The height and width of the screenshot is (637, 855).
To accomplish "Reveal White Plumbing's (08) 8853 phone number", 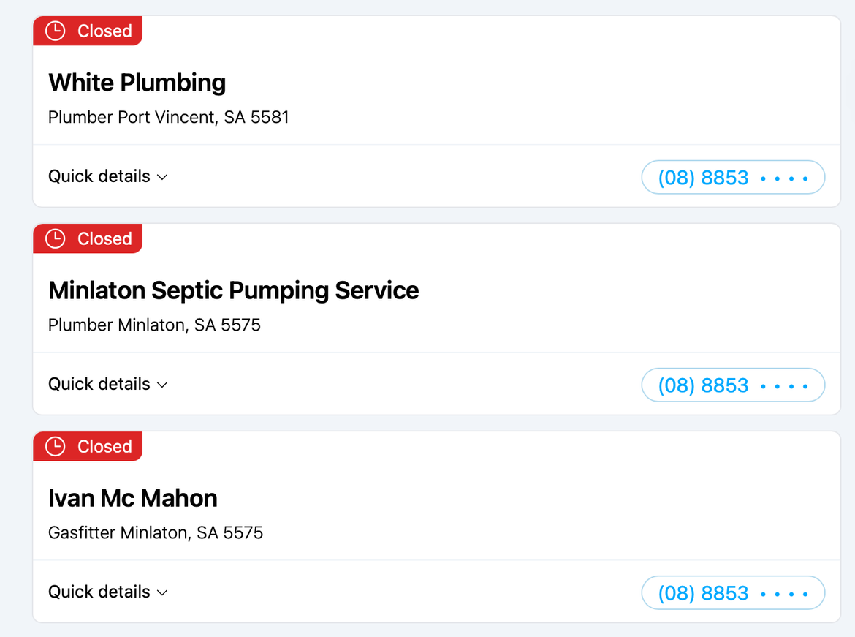I will (x=733, y=178).
